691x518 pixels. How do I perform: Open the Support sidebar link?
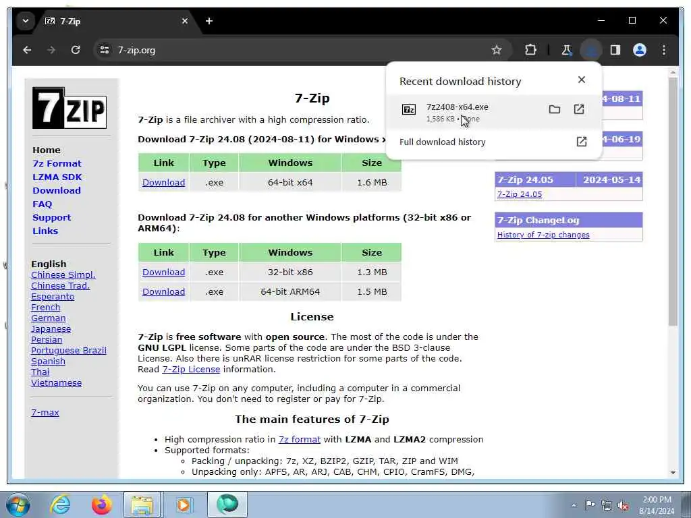(x=51, y=218)
